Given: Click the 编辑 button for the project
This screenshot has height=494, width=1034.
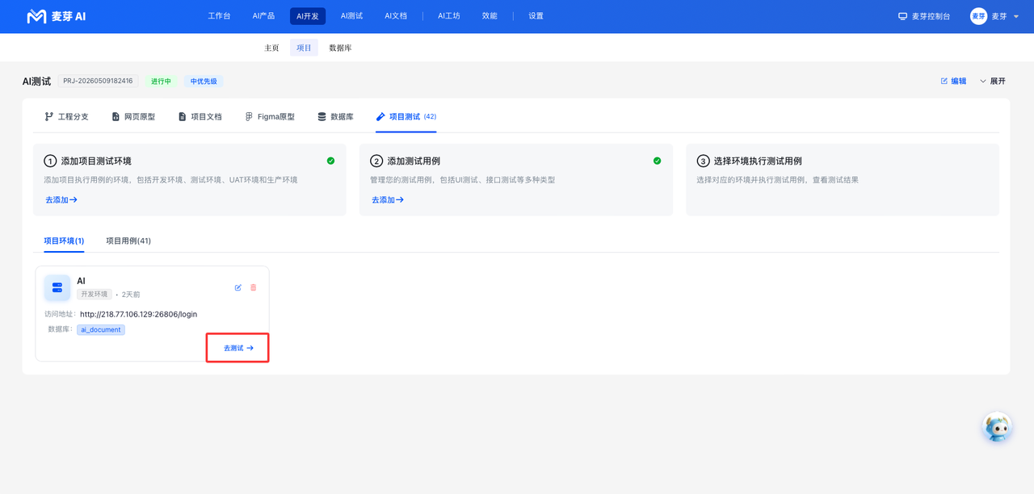Looking at the screenshot, I should click(953, 82).
